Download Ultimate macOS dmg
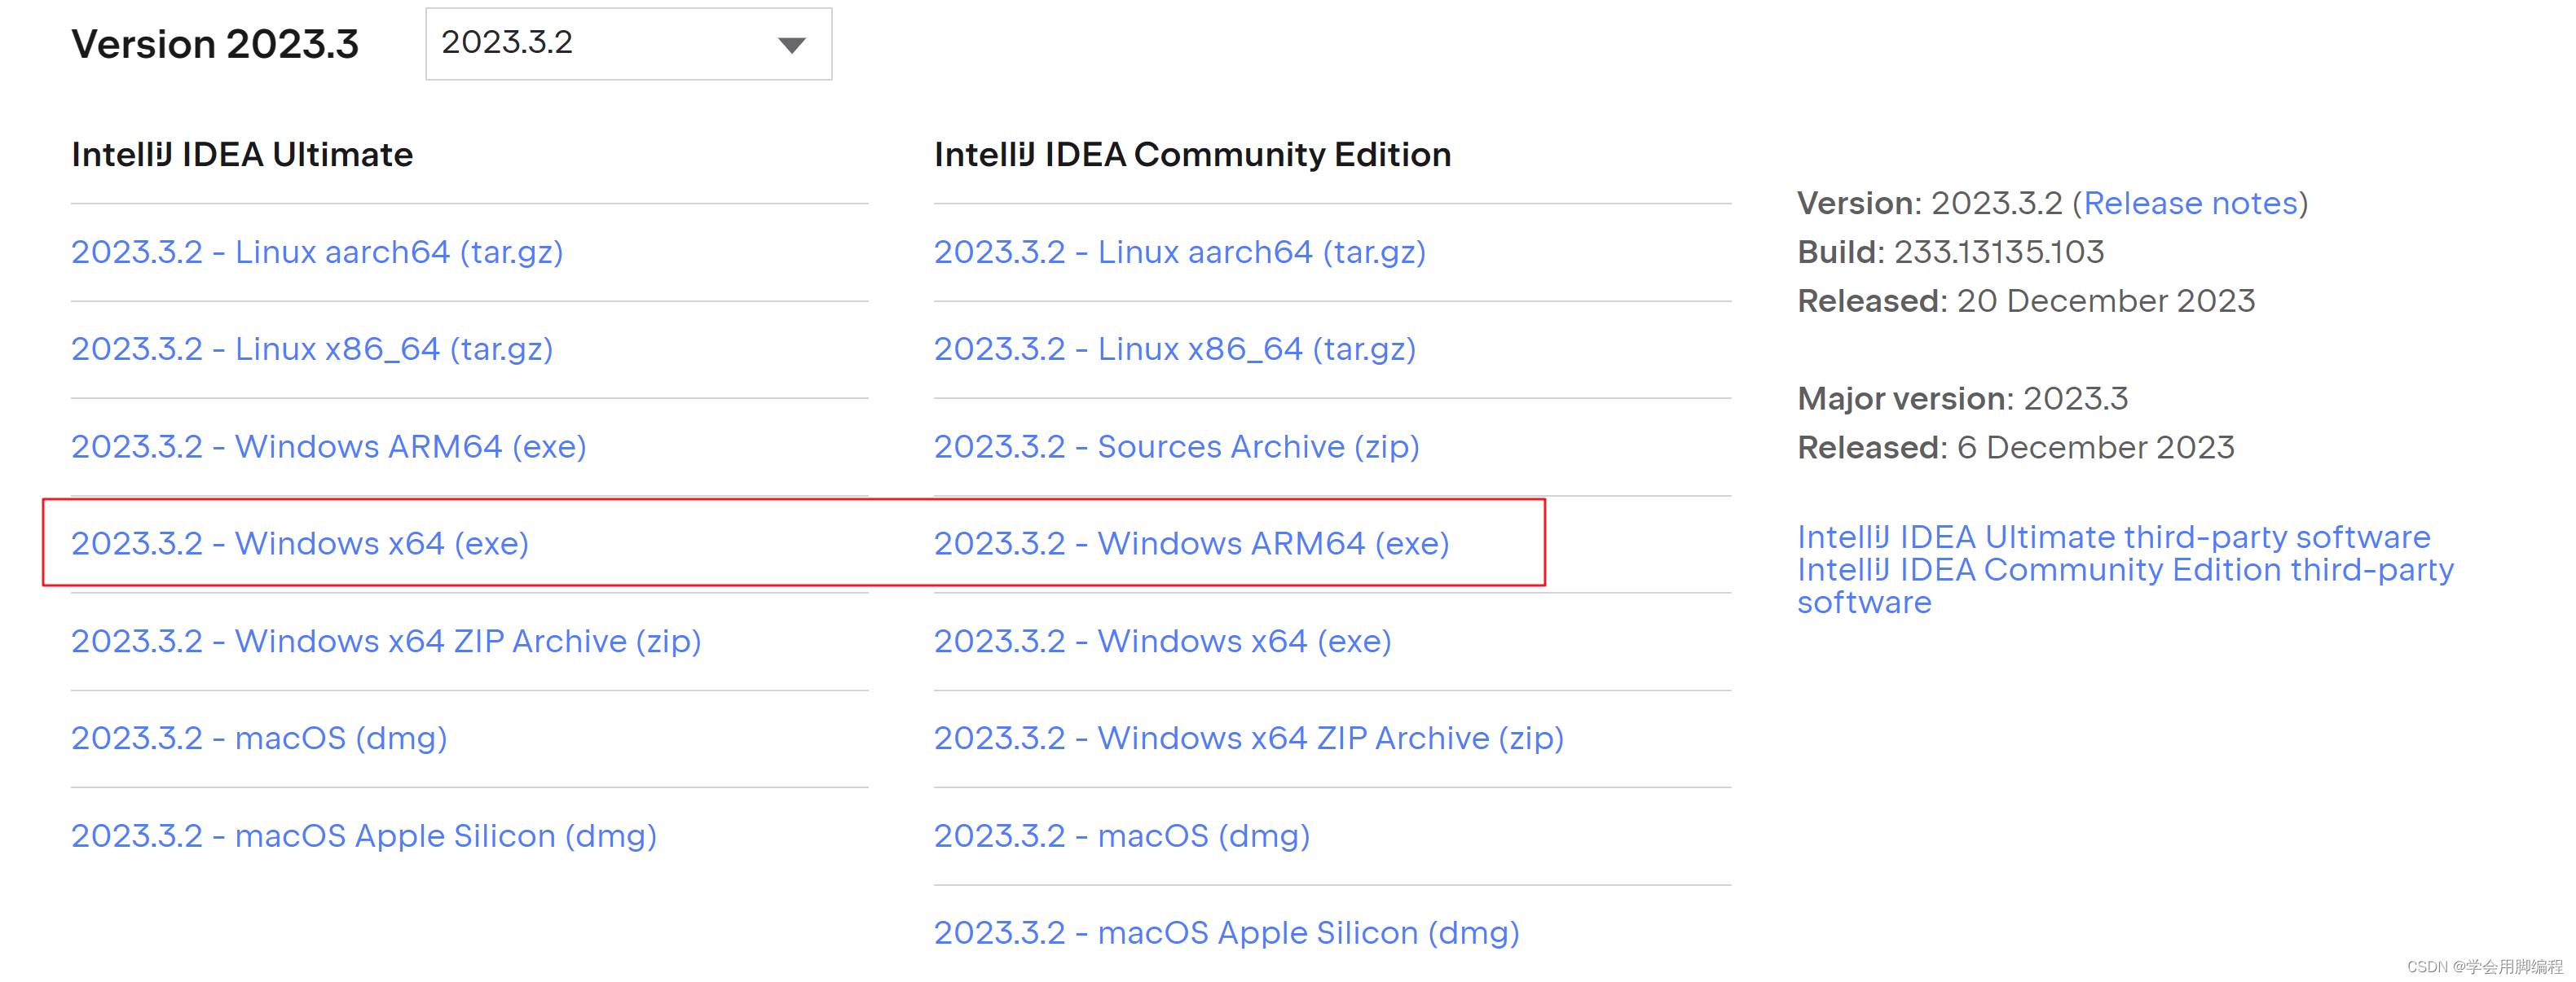 (259, 739)
